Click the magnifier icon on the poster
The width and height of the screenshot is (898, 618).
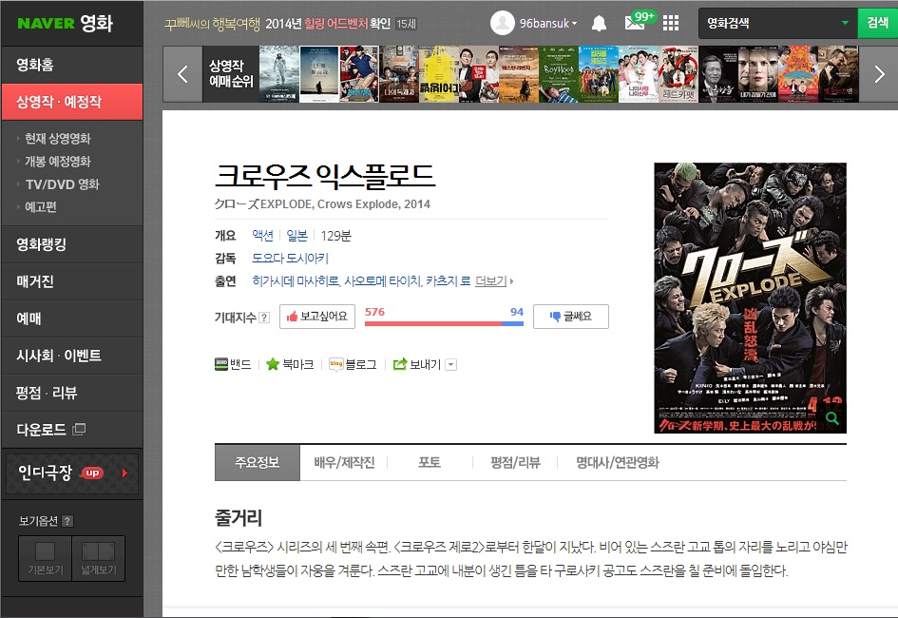coord(831,418)
